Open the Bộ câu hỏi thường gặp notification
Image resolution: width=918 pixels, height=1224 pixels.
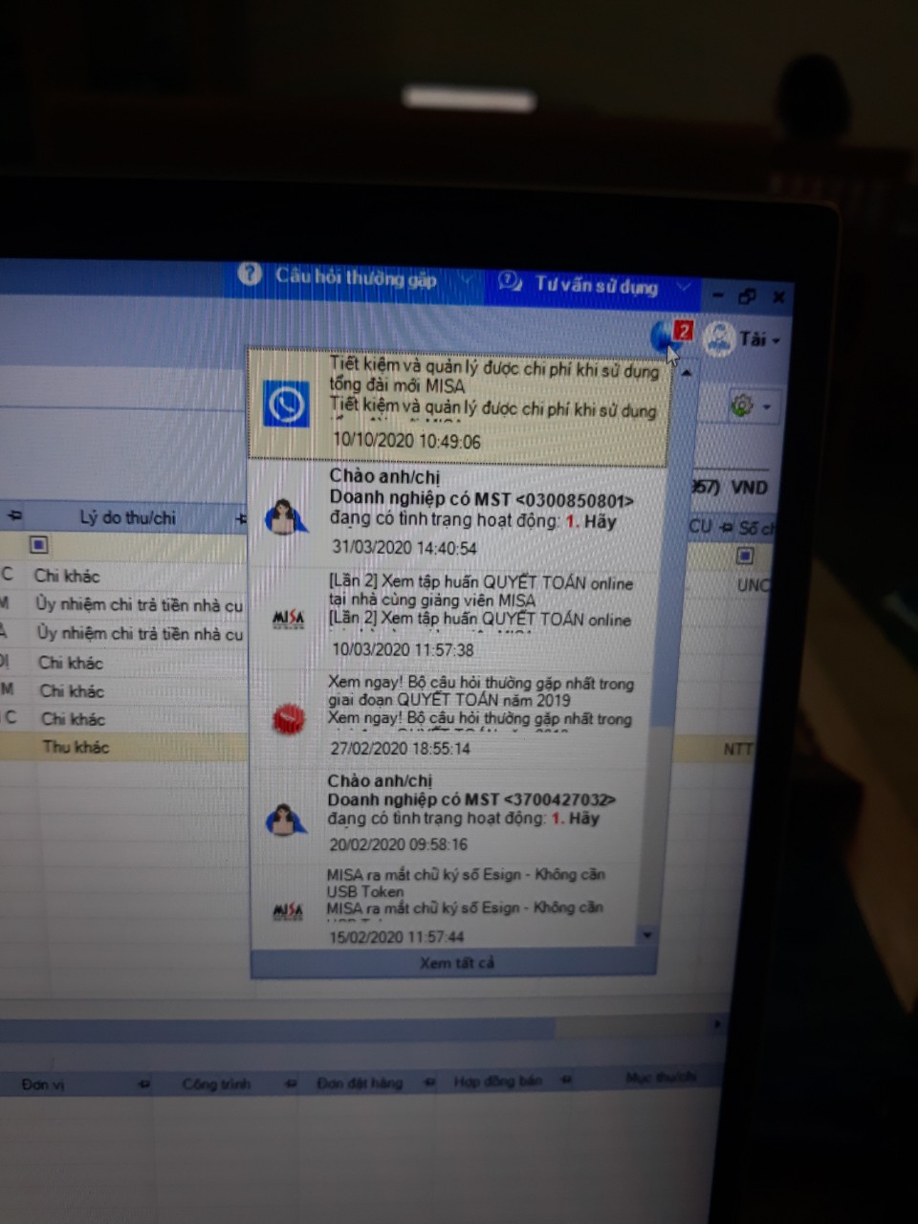pos(453,716)
